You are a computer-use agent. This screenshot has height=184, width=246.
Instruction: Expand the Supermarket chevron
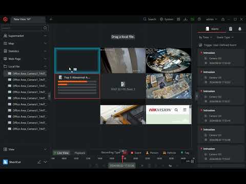[x=45, y=36]
